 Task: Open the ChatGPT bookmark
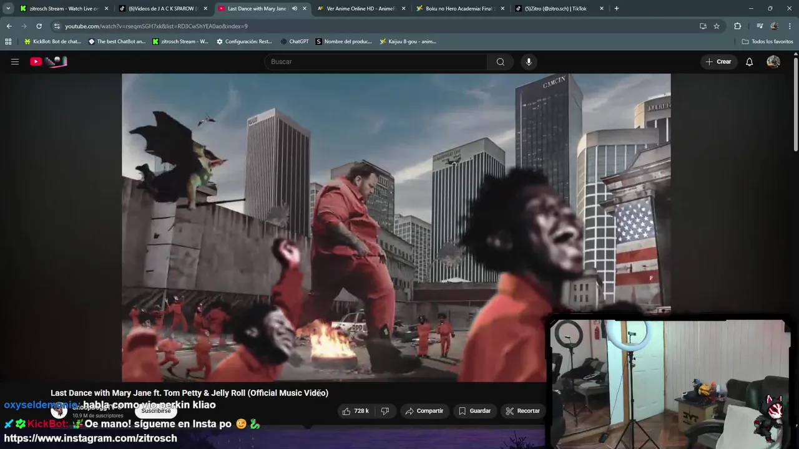pos(295,42)
